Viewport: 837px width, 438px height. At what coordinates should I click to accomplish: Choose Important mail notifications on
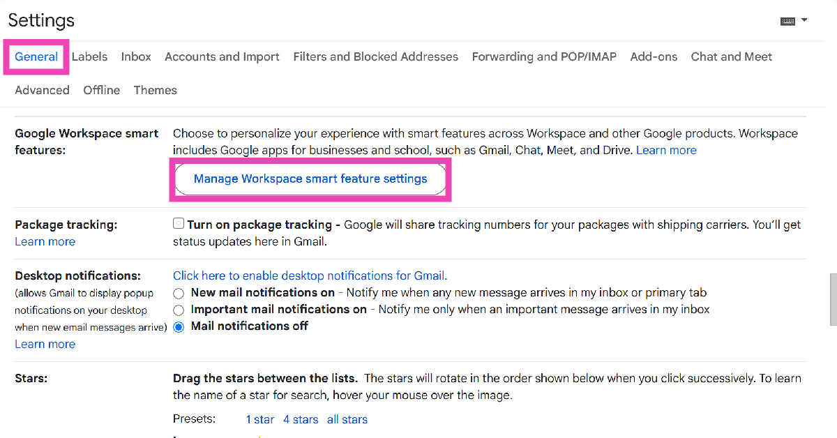coord(179,310)
